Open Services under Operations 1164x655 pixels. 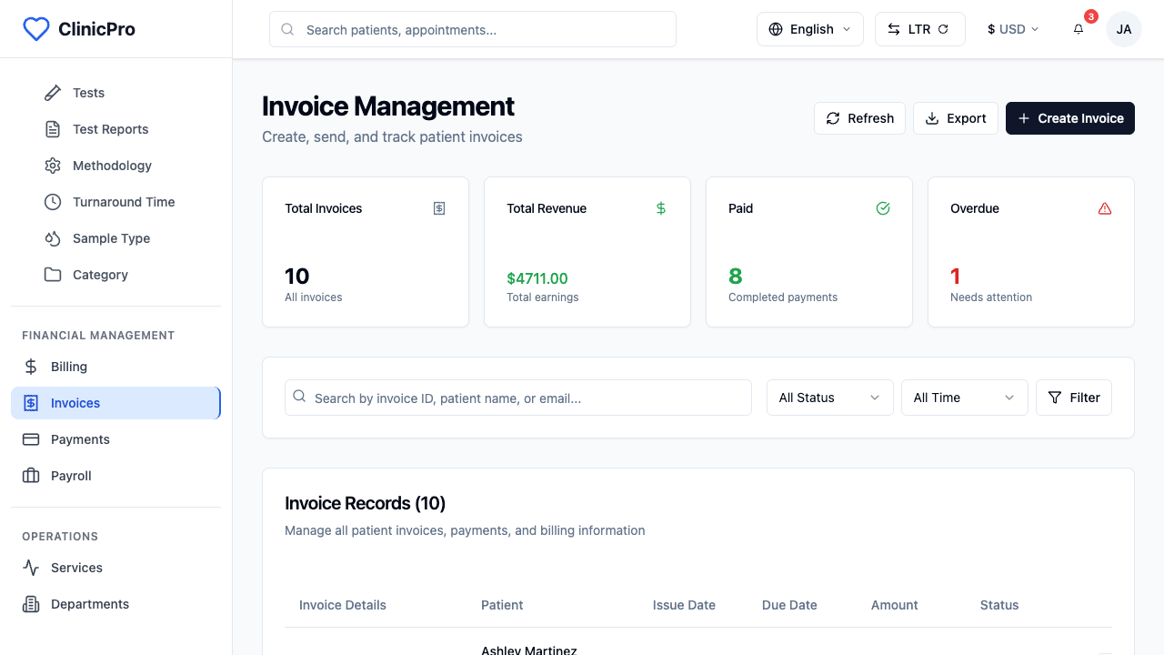tap(115, 568)
